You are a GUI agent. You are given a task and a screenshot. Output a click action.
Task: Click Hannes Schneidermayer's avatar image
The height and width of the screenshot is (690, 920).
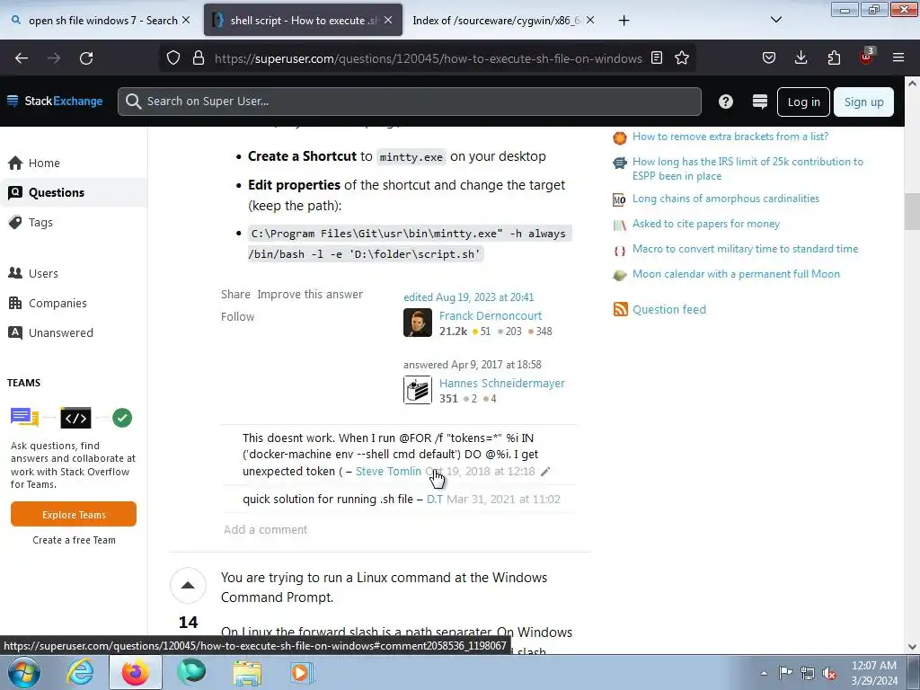[x=418, y=390]
